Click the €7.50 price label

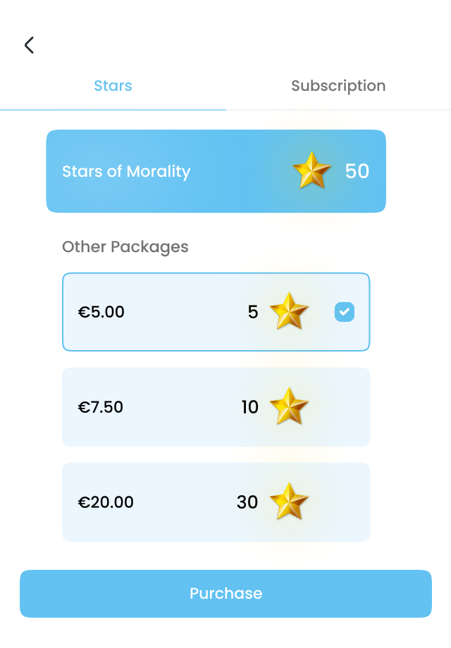(x=101, y=407)
